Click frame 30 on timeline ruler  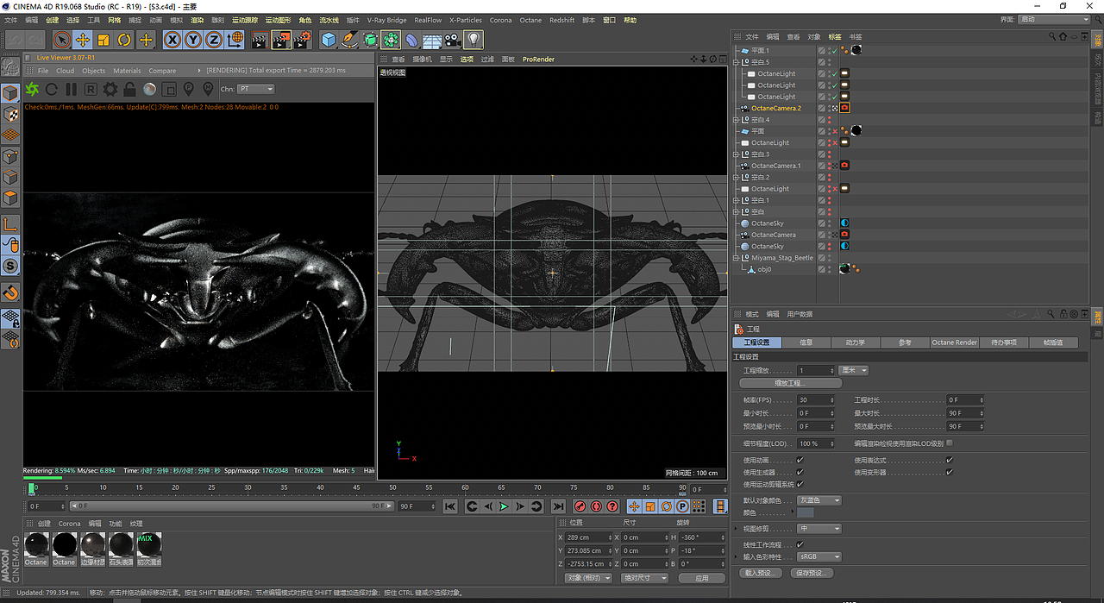[x=248, y=489]
